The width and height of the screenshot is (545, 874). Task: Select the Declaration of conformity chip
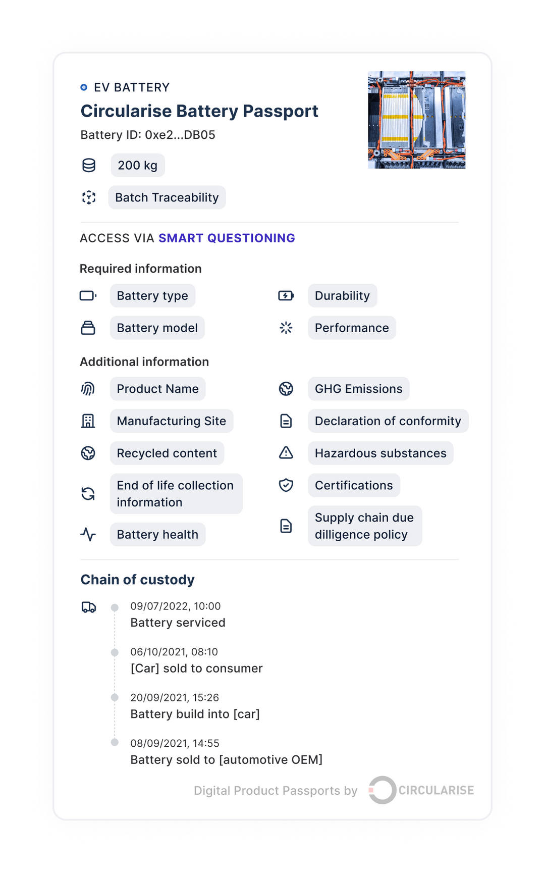(387, 421)
